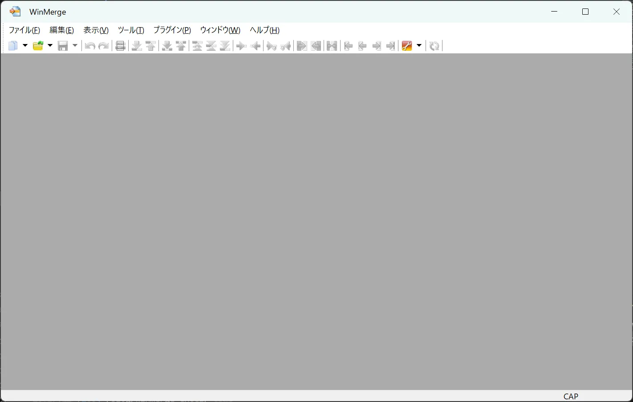Minimize the WinMerge window
Viewport: 633px width, 402px height.
tap(554, 12)
